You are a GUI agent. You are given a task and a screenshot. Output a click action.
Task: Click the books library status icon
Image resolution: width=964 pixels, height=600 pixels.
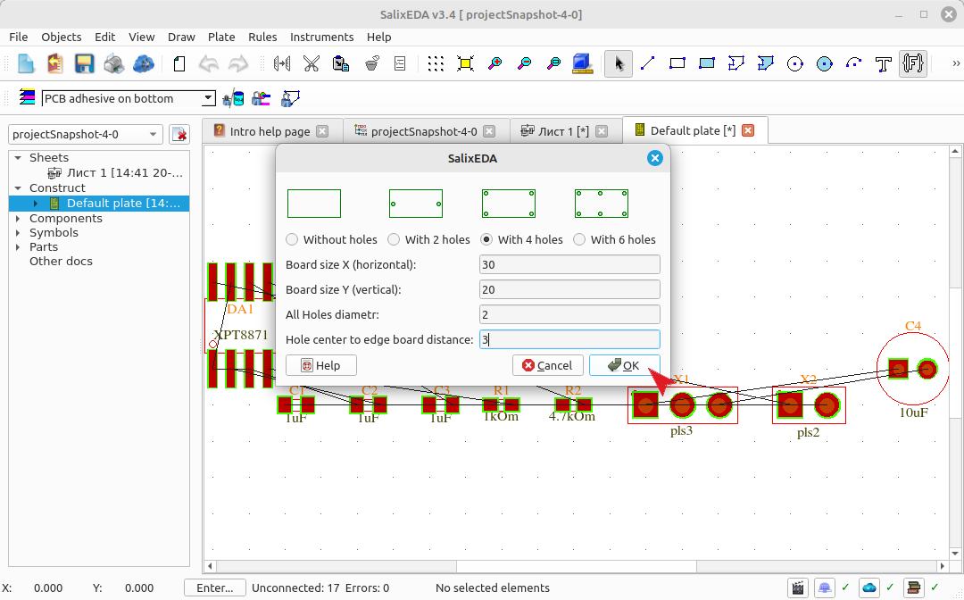click(914, 588)
